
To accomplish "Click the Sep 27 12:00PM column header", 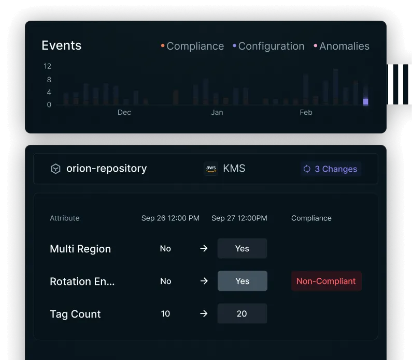I will coord(239,218).
